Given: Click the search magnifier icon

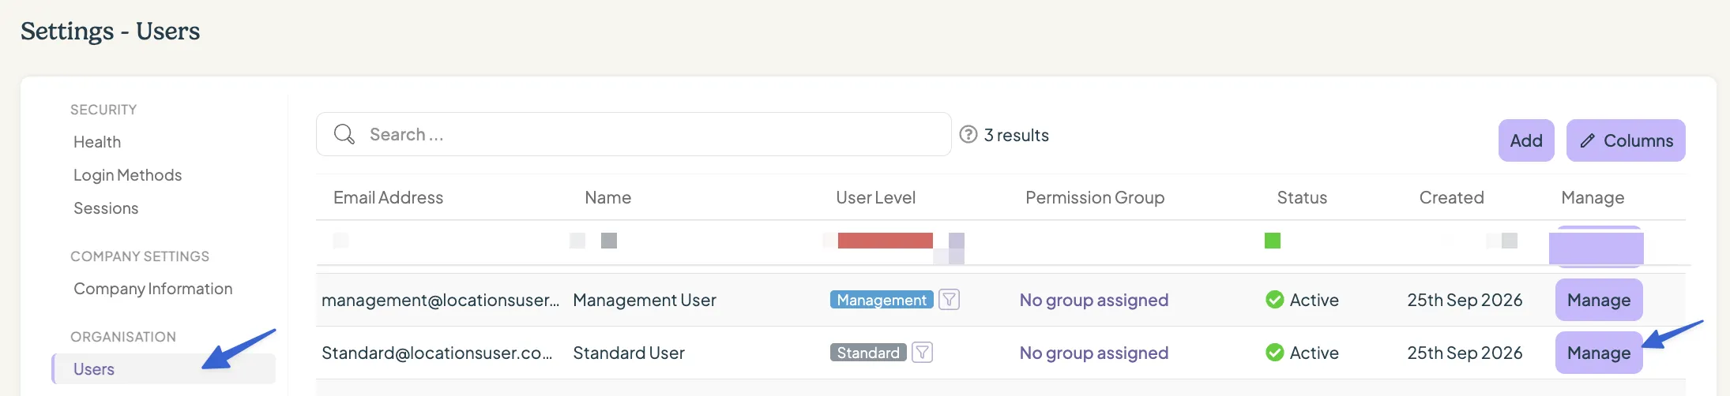Looking at the screenshot, I should [344, 134].
